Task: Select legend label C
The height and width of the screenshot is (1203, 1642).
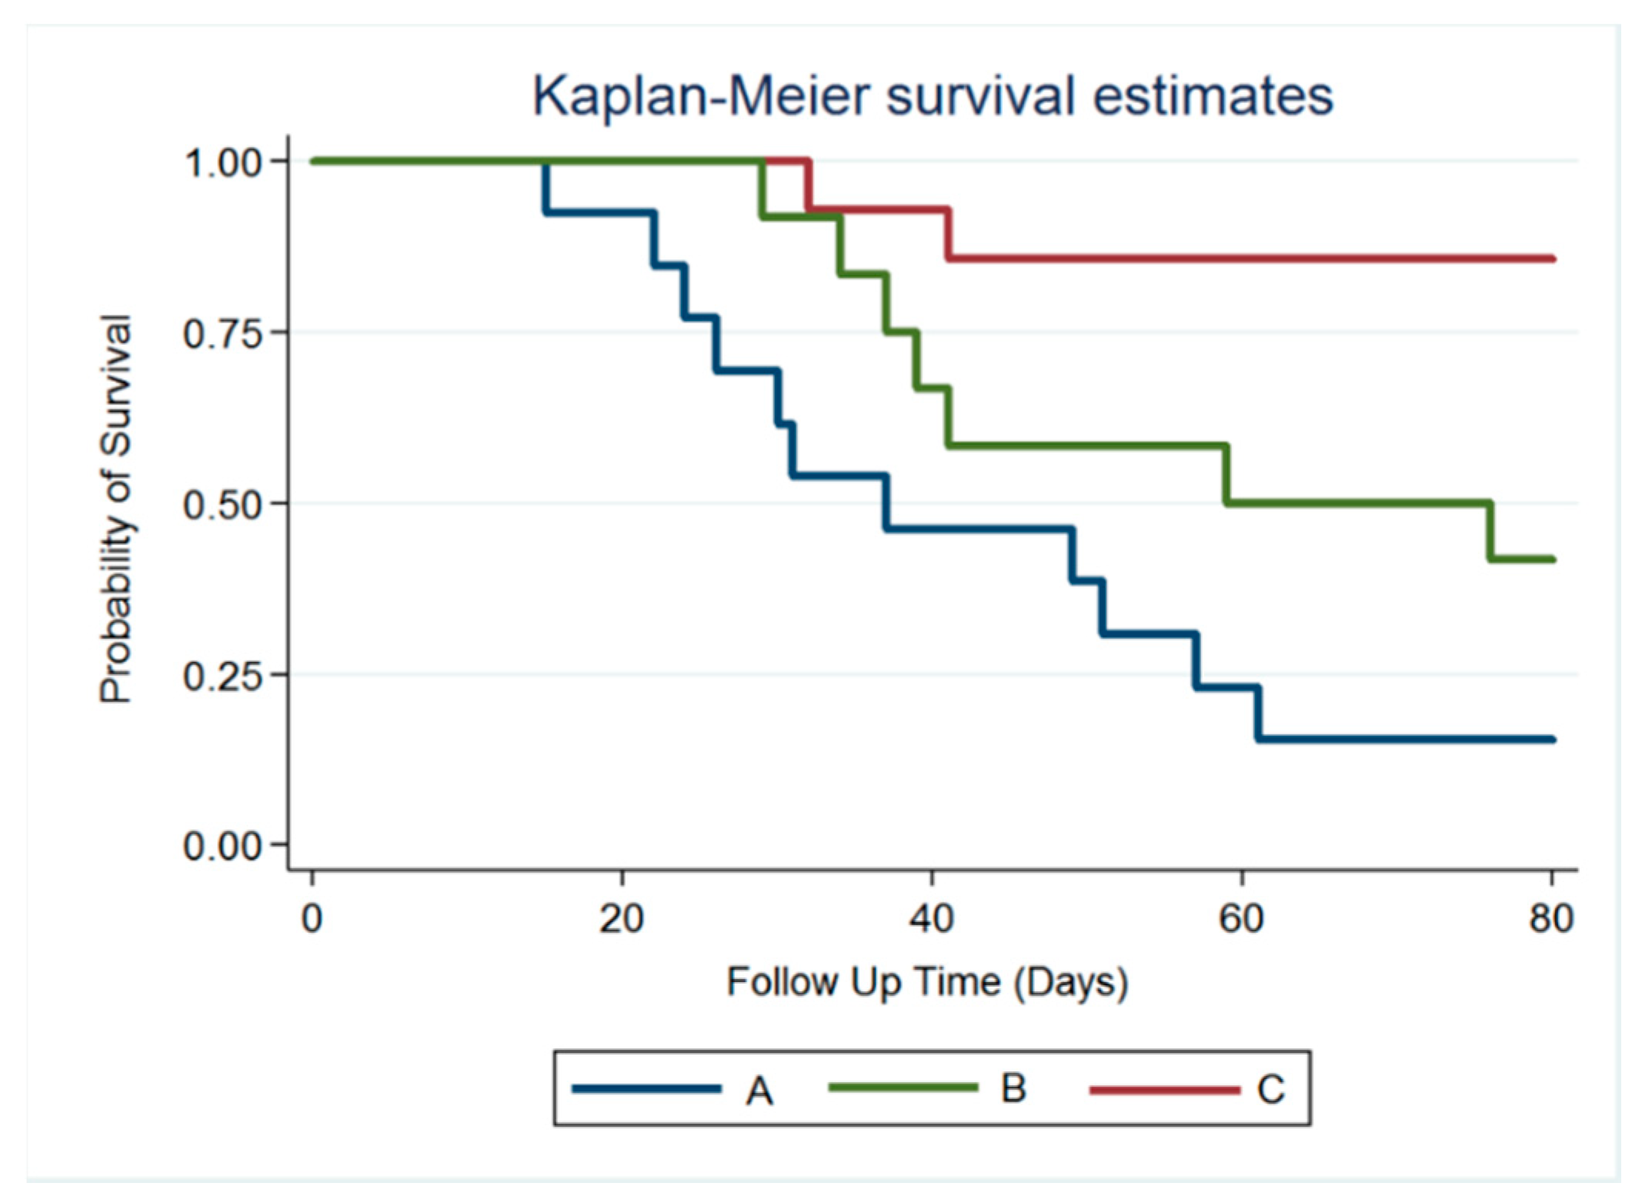Action: click(x=1270, y=1089)
